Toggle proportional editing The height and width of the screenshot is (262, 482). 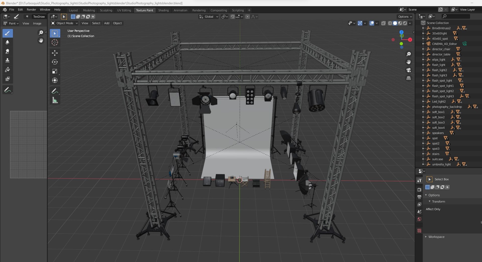click(248, 17)
